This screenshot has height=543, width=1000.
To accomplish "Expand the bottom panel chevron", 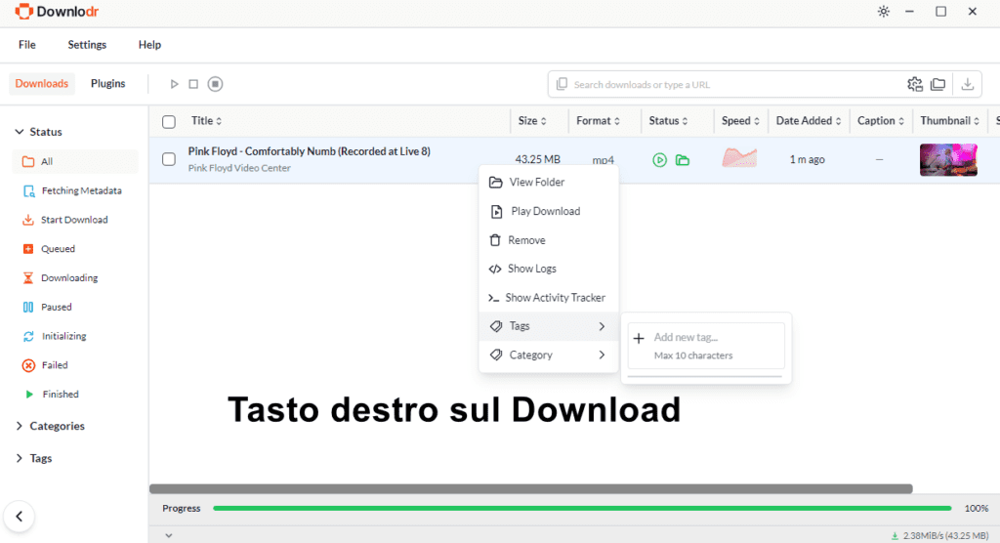I will click(168, 536).
